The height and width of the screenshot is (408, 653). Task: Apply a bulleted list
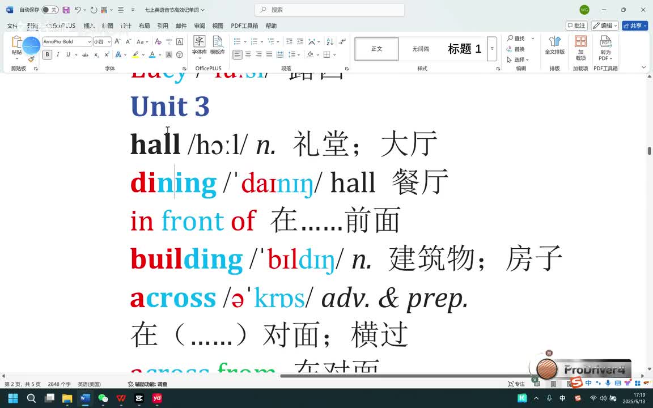pyautogui.click(x=238, y=41)
